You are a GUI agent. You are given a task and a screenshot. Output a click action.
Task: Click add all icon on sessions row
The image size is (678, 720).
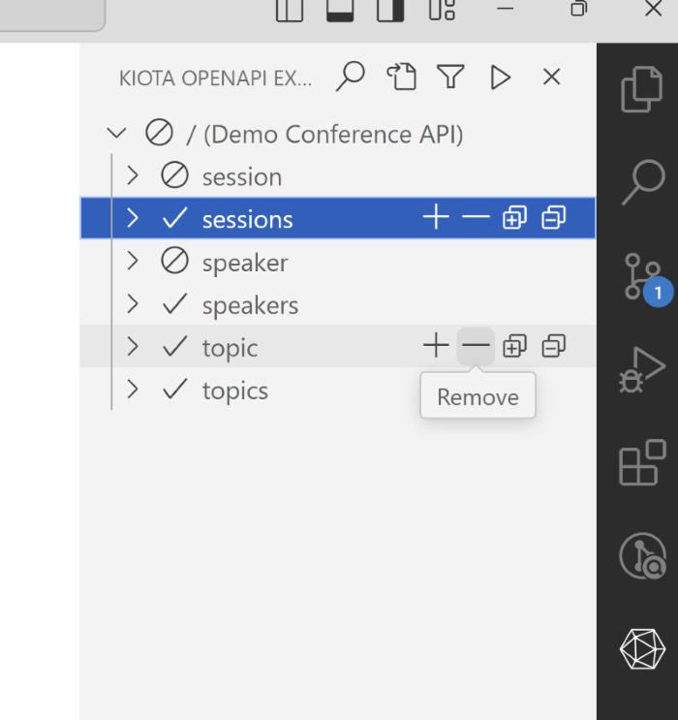click(514, 217)
